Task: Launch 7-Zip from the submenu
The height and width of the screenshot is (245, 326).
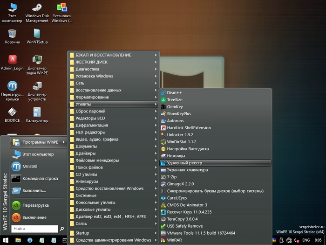Action: coord(215,177)
